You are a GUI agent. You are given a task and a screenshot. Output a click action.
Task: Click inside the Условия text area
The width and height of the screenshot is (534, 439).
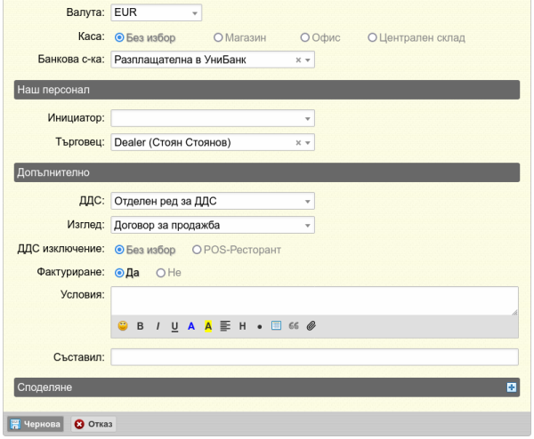pos(315,301)
